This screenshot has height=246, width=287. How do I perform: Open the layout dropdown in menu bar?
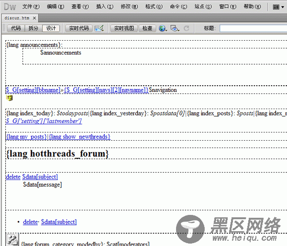(x=278, y=7)
